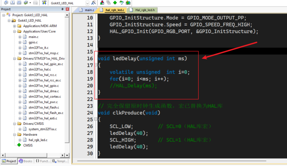
Task: Select stm32f1xx_hal_flash_ex.c file
Action: tap(46, 113)
